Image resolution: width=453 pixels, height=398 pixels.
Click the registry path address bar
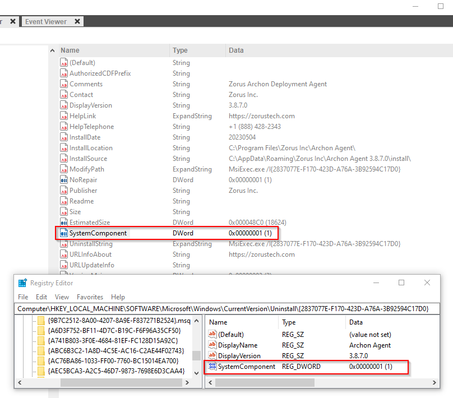(x=224, y=308)
